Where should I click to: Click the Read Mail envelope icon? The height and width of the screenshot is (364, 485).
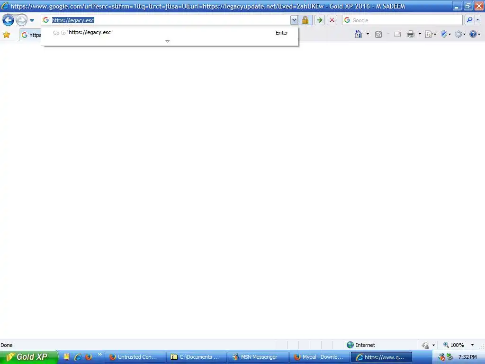397,34
